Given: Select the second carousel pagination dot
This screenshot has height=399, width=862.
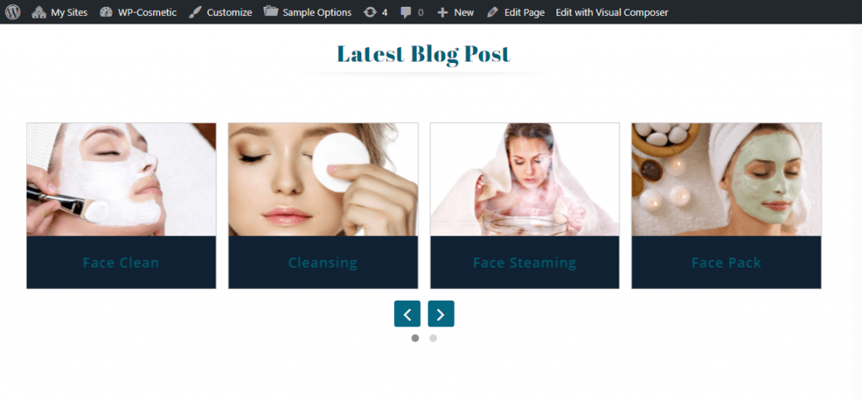Looking at the screenshot, I should pyautogui.click(x=434, y=338).
